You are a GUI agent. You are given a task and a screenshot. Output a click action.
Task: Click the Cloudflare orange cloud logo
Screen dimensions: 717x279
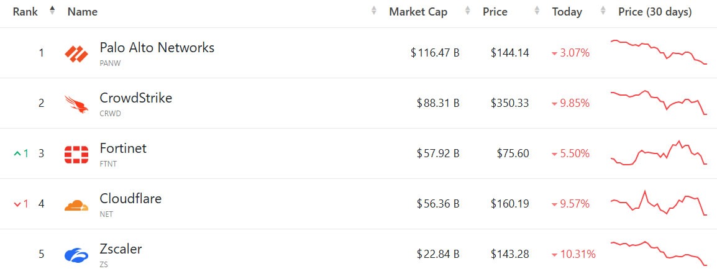tap(76, 204)
